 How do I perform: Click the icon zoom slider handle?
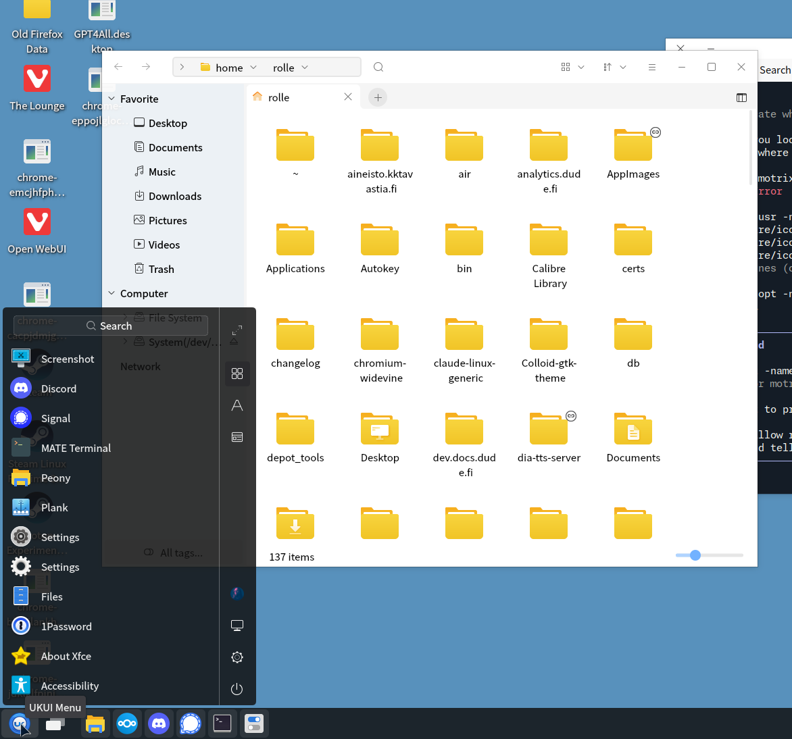pos(695,555)
